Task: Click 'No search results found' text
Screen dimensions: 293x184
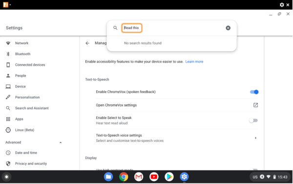Action: 143,43
